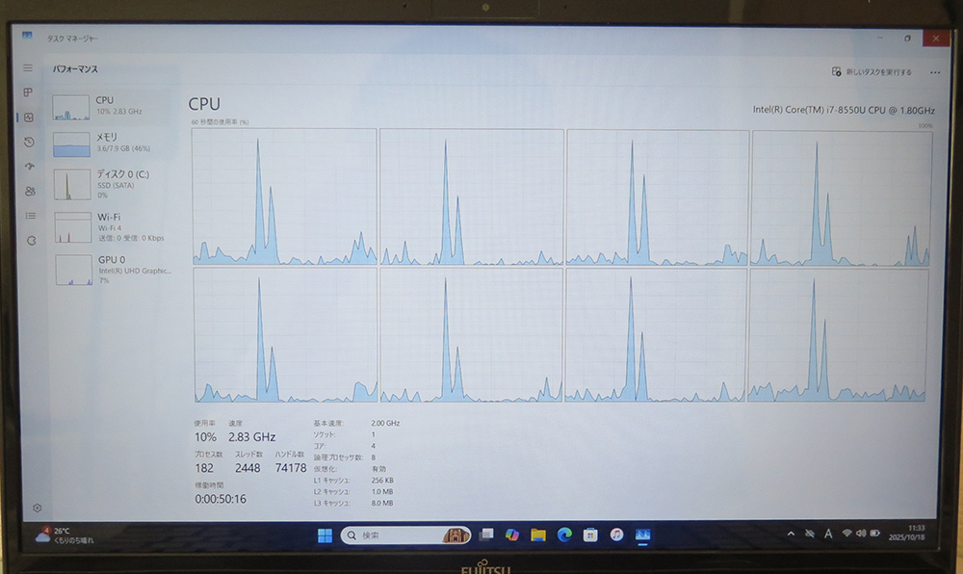Click the 60 秒間の使用率 graph label
Viewport: 963px width, 574px height.
pos(220,122)
